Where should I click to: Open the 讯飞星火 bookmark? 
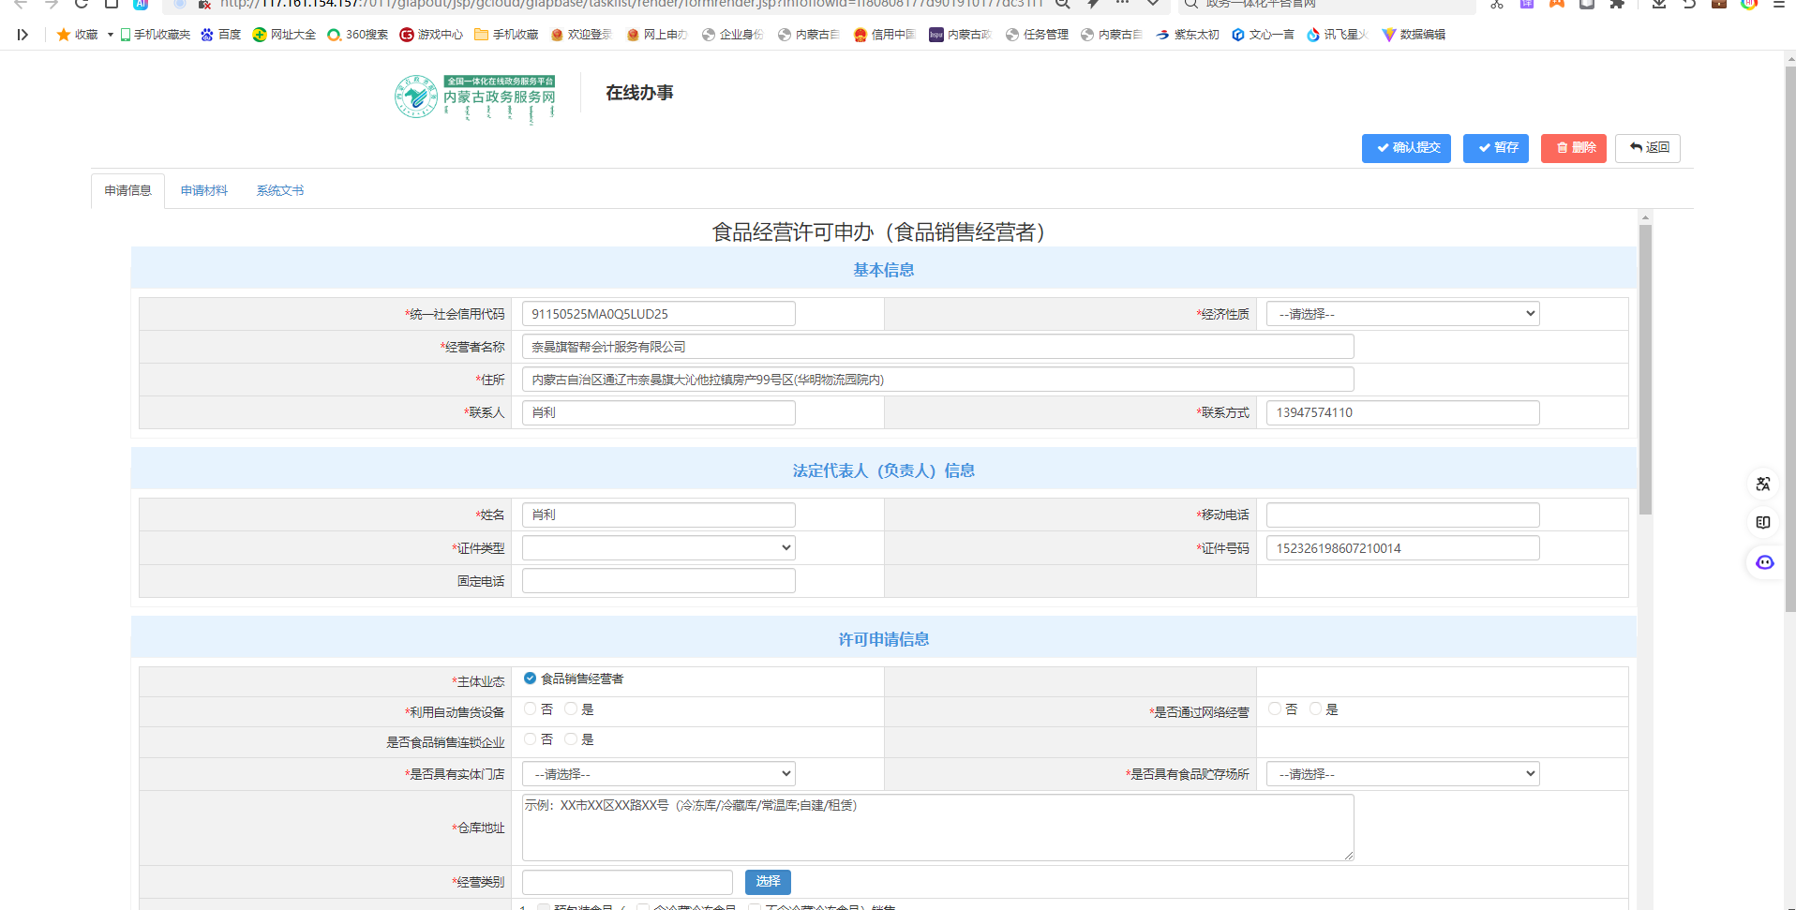[1338, 35]
